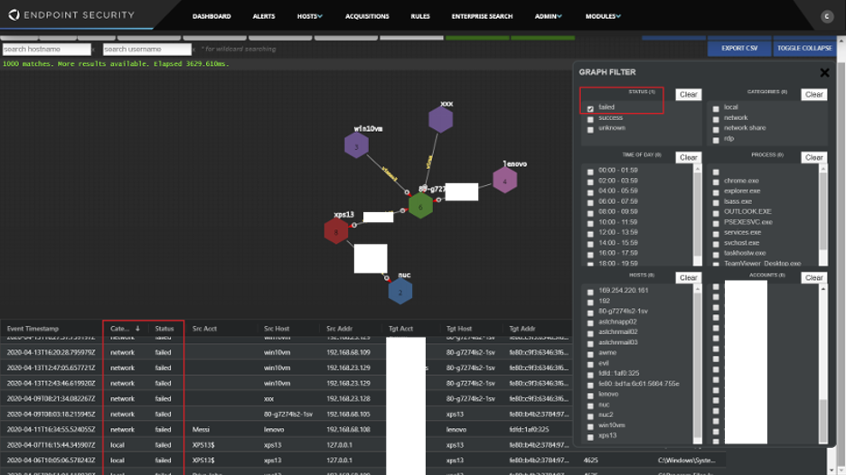Click the xxx purple hexagon node

(x=440, y=120)
